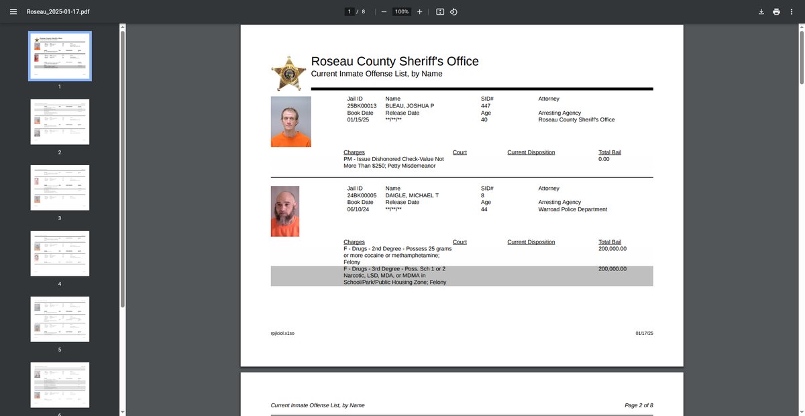Image resolution: width=805 pixels, height=416 pixels.
Task: Select page 1 thumbnail
Action: [x=60, y=56]
